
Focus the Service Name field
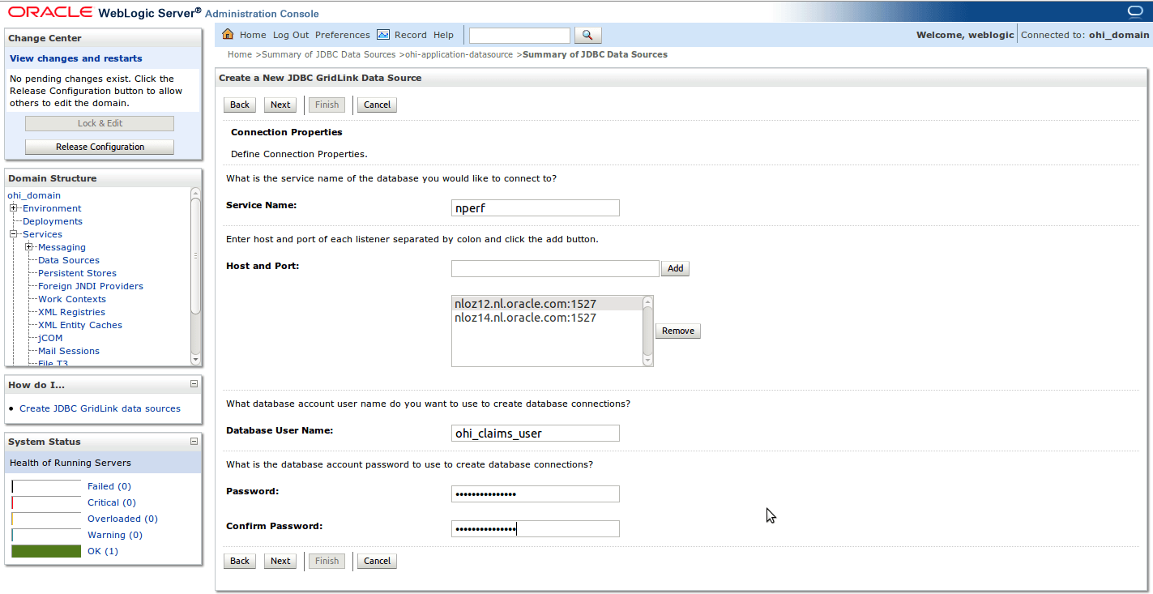point(536,207)
